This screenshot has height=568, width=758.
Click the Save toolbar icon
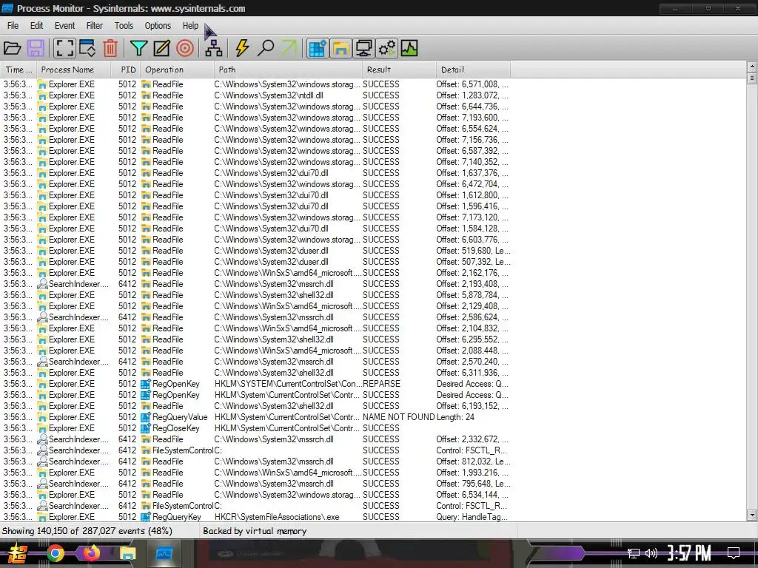(x=36, y=48)
